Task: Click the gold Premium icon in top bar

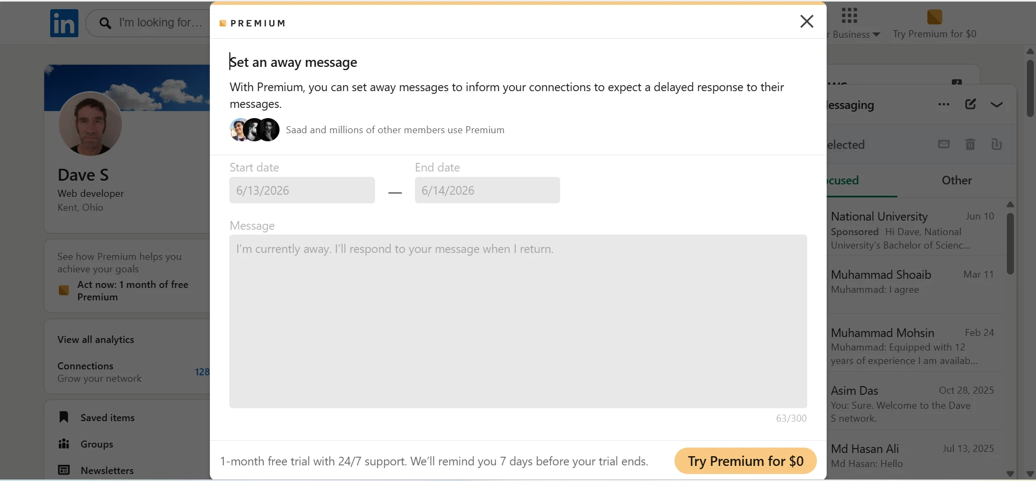Action: (x=935, y=17)
